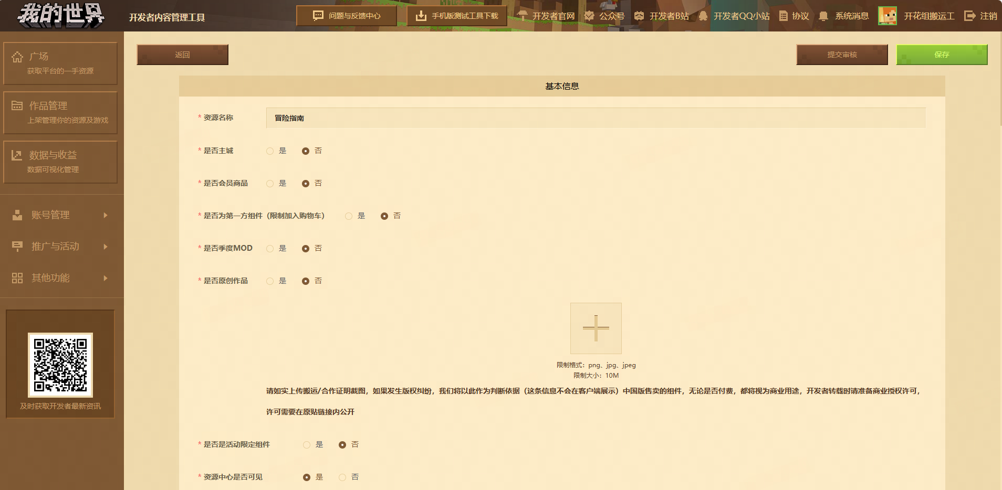1002x490 pixels.
Task: Click the plus image upload box
Action: 596,328
